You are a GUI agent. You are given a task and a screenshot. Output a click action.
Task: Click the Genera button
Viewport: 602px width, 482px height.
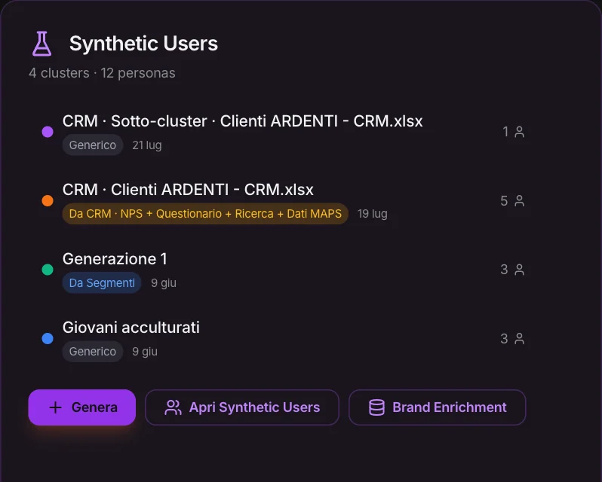pos(81,407)
